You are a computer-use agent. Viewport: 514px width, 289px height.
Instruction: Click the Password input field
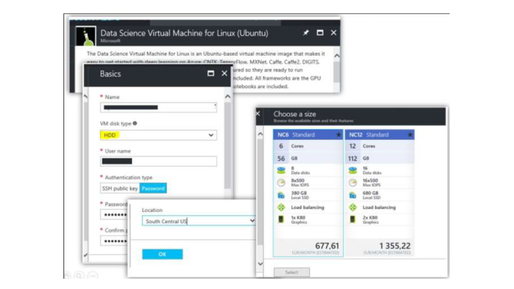click(x=114, y=215)
